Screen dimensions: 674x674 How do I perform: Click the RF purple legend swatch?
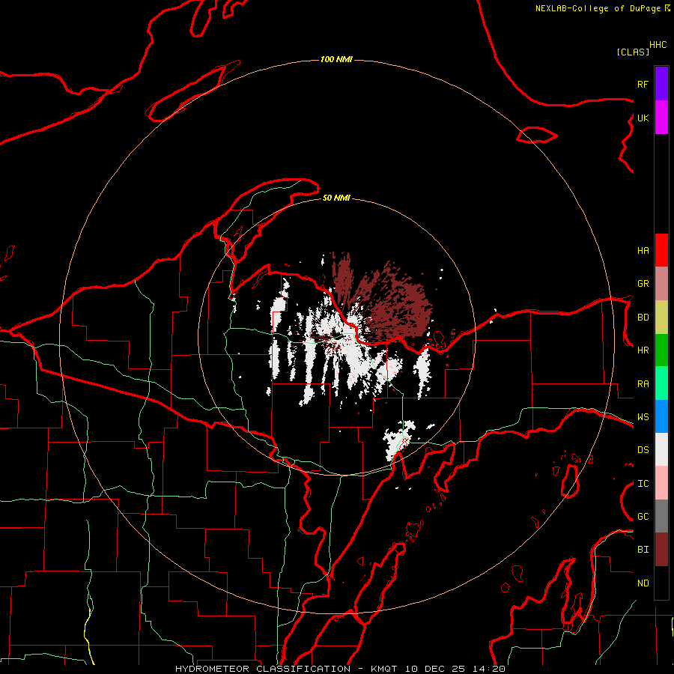point(661,84)
